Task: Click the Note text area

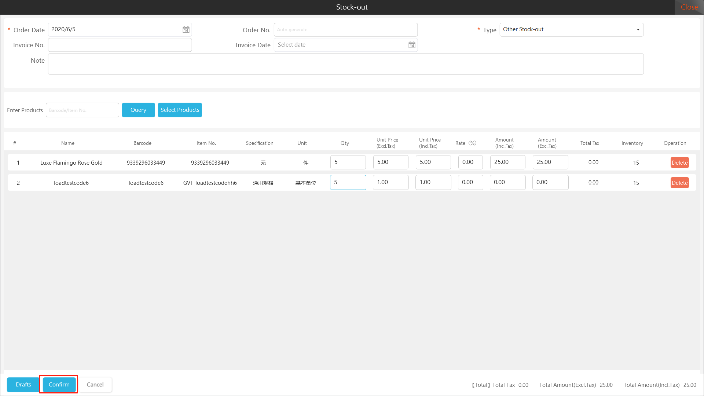Action: click(345, 64)
